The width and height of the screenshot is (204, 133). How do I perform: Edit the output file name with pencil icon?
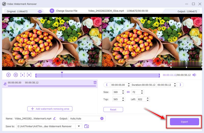coord(54,118)
